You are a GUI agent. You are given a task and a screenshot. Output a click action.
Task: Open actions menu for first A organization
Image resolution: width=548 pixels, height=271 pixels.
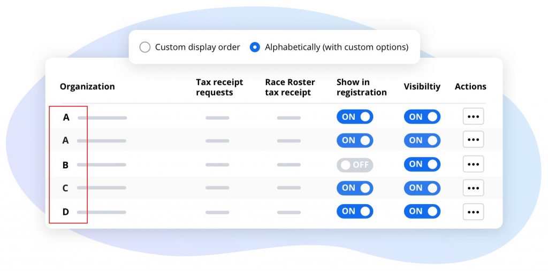point(473,117)
